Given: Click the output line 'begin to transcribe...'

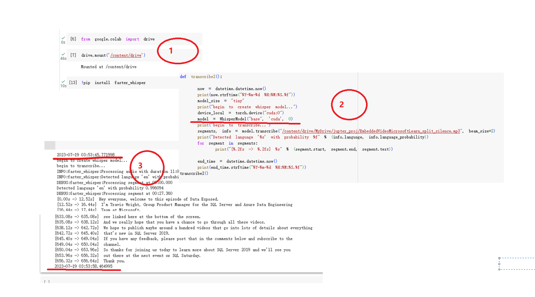Looking at the screenshot, I should coord(81,166).
